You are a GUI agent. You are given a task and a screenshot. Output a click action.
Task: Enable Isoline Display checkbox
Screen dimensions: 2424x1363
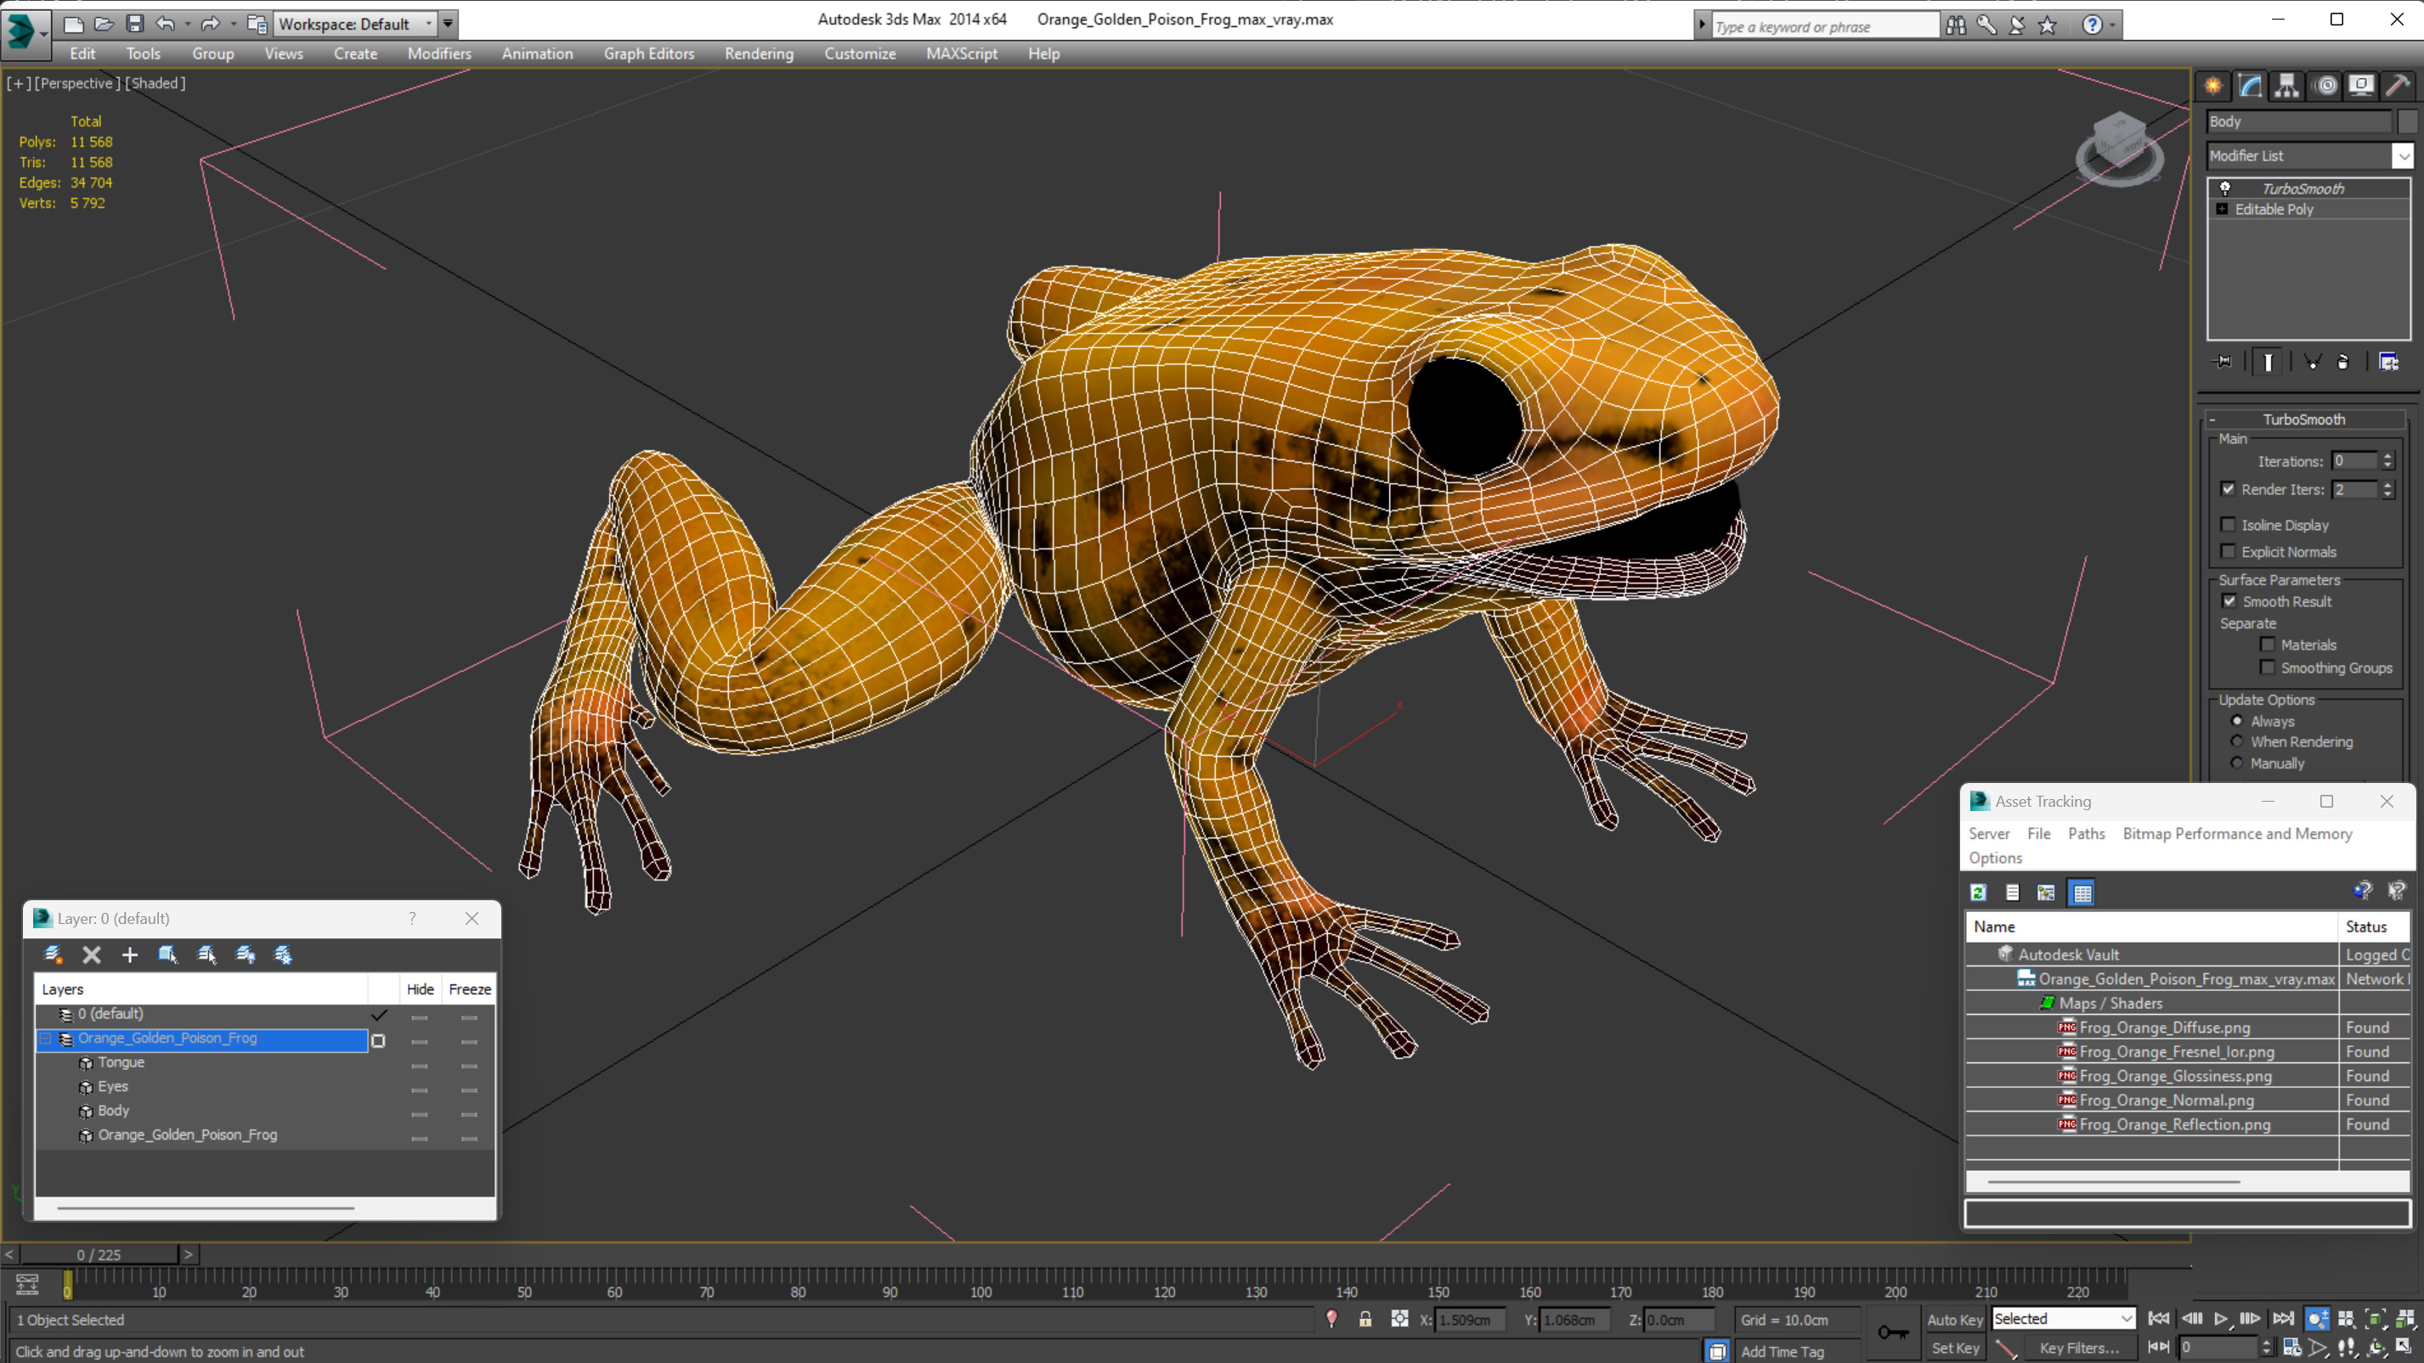2229,525
